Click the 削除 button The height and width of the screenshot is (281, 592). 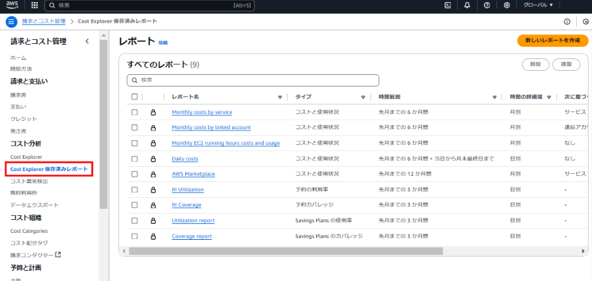pos(536,65)
